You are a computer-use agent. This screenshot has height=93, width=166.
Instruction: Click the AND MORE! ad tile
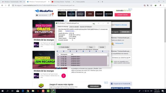(x=109, y=14)
